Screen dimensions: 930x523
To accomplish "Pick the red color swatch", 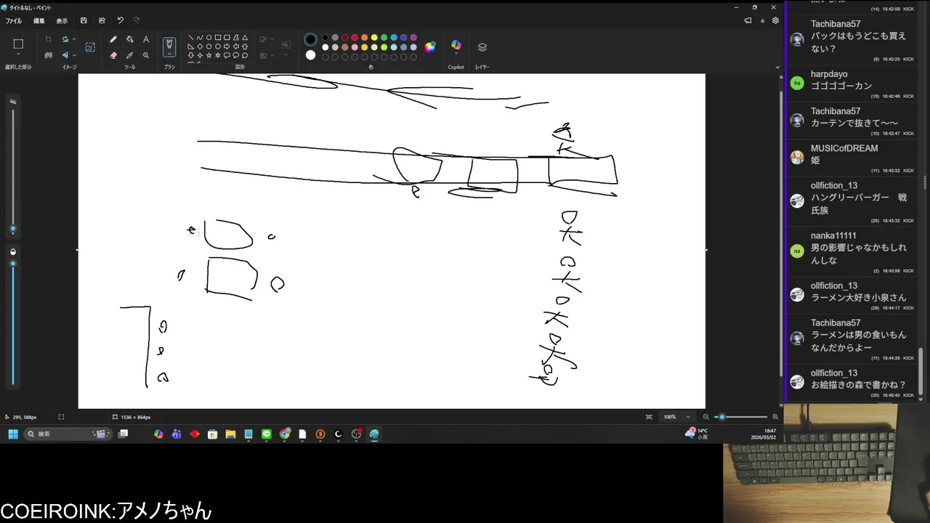I will click(355, 38).
